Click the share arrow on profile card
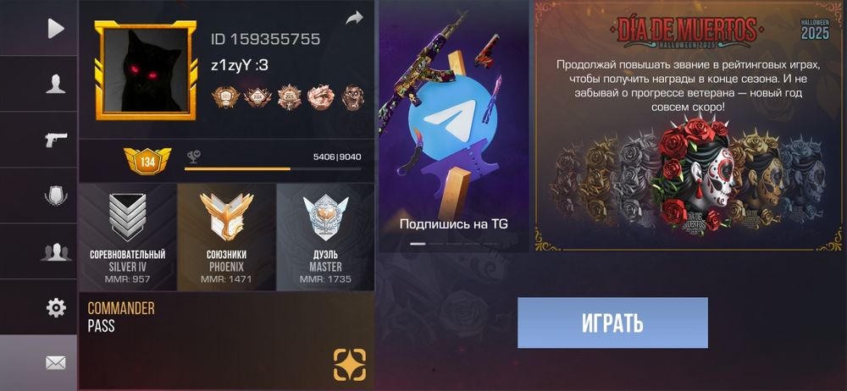This screenshot has width=847, height=391. (x=354, y=19)
